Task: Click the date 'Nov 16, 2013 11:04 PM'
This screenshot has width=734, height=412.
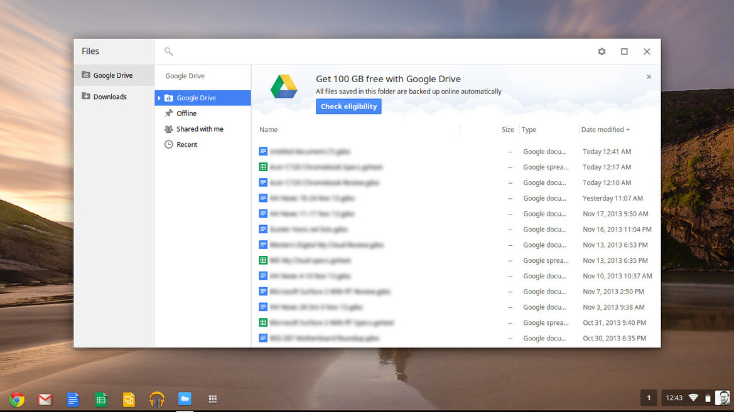Action: (617, 229)
